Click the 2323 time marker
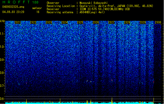Image resolution: width=164 pixels, height=104 pixels. [49, 22]
